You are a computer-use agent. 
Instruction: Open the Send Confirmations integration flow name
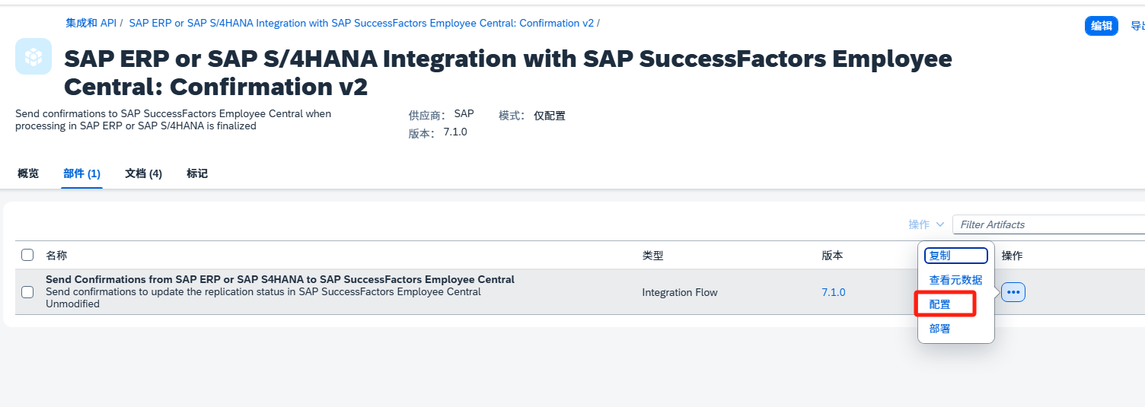pos(280,279)
